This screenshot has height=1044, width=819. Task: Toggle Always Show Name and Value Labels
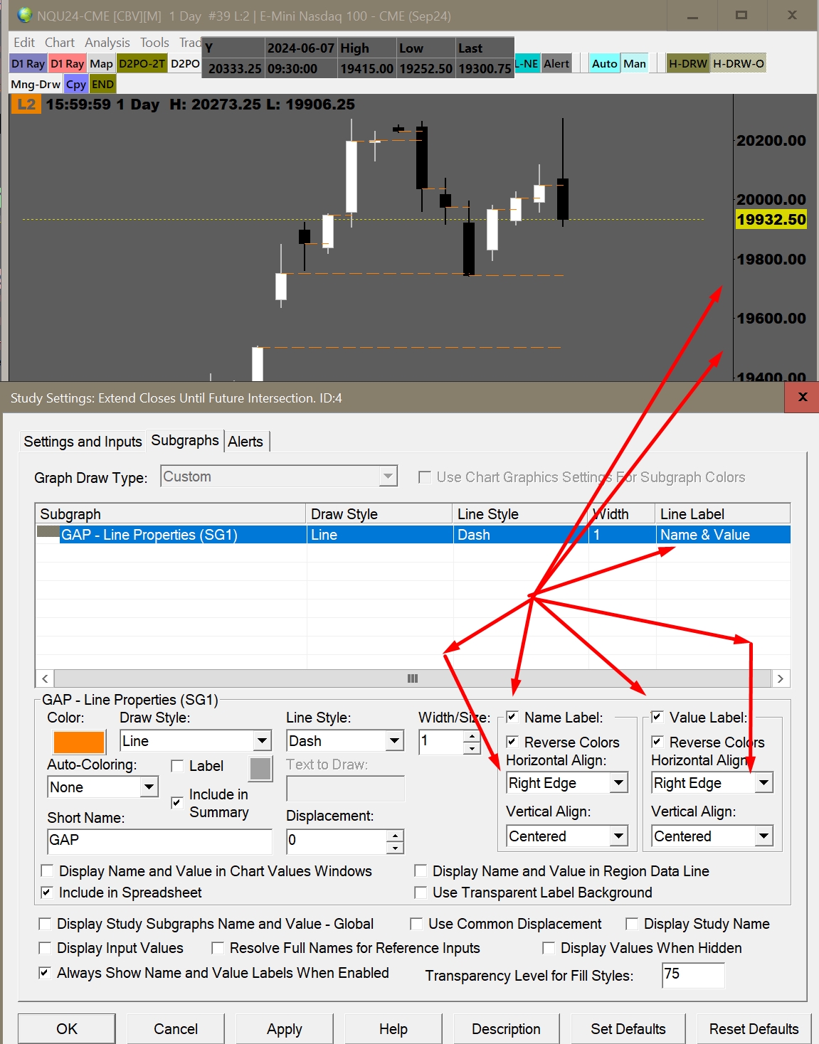[45, 973]
